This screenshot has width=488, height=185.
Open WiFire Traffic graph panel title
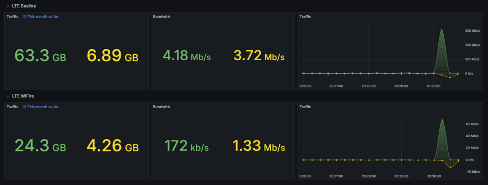(305, 107)
